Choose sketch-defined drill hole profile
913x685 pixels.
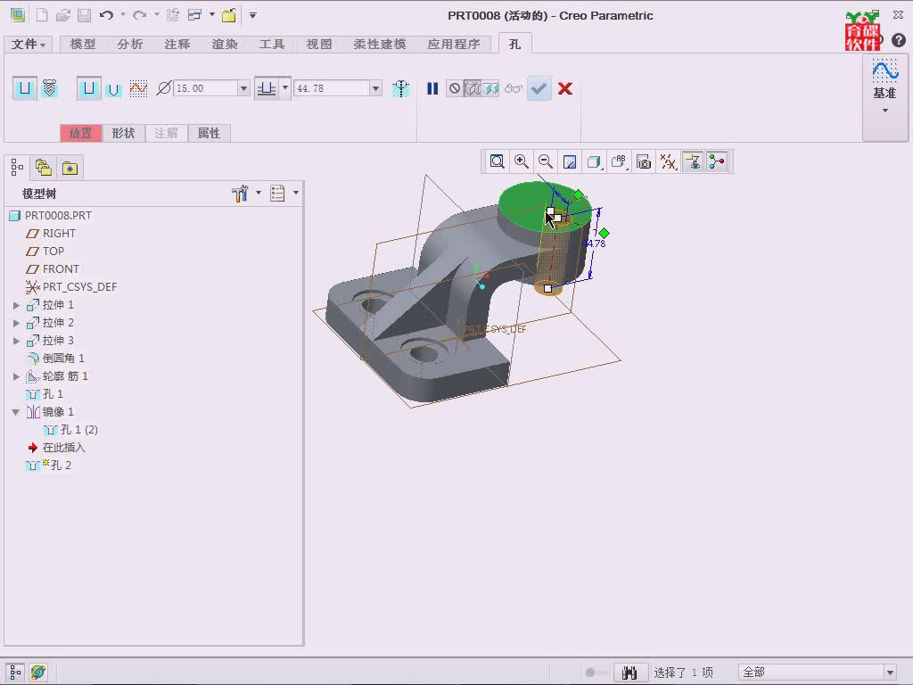(x=138, y=88)
